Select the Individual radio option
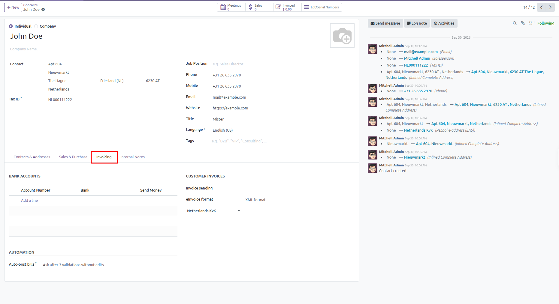 pyautogui.click(x=11, y=26)
